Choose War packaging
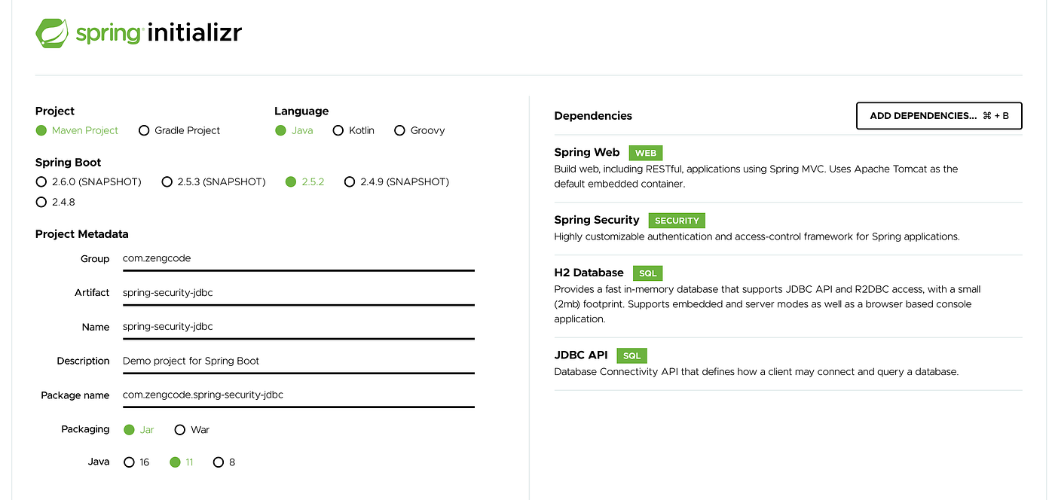Viewport: 1055px width, 500px height. 192,430
